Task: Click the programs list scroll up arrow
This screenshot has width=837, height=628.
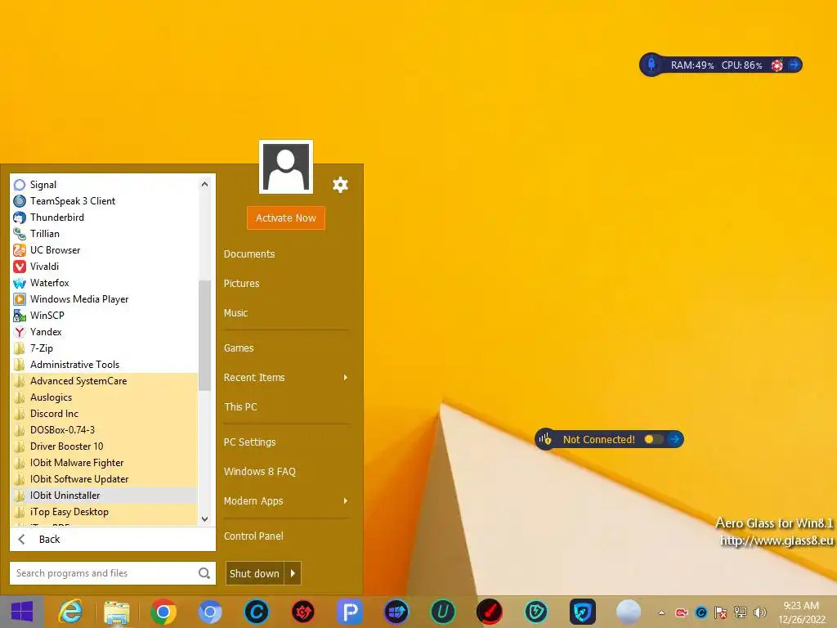Action: 204,184
